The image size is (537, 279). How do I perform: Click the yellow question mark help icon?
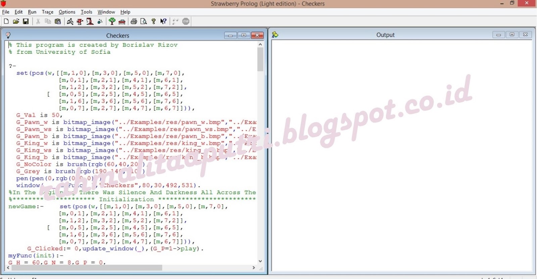click(x=153, y=21)
